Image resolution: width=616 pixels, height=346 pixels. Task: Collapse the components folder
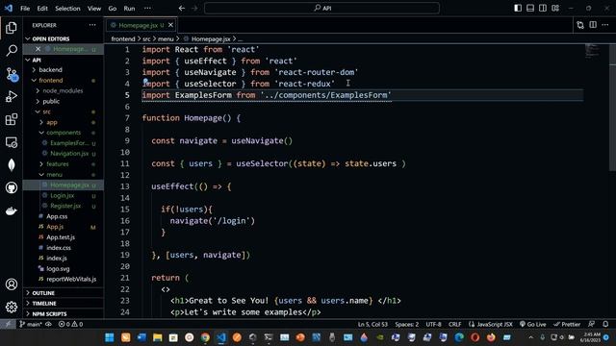63,133
